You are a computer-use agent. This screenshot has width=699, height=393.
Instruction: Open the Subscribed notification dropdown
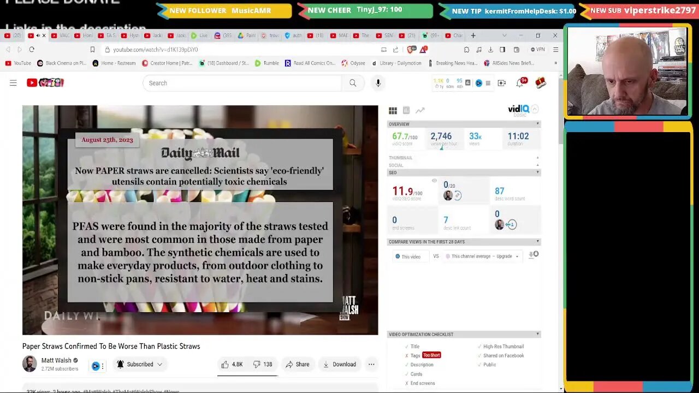139,364
